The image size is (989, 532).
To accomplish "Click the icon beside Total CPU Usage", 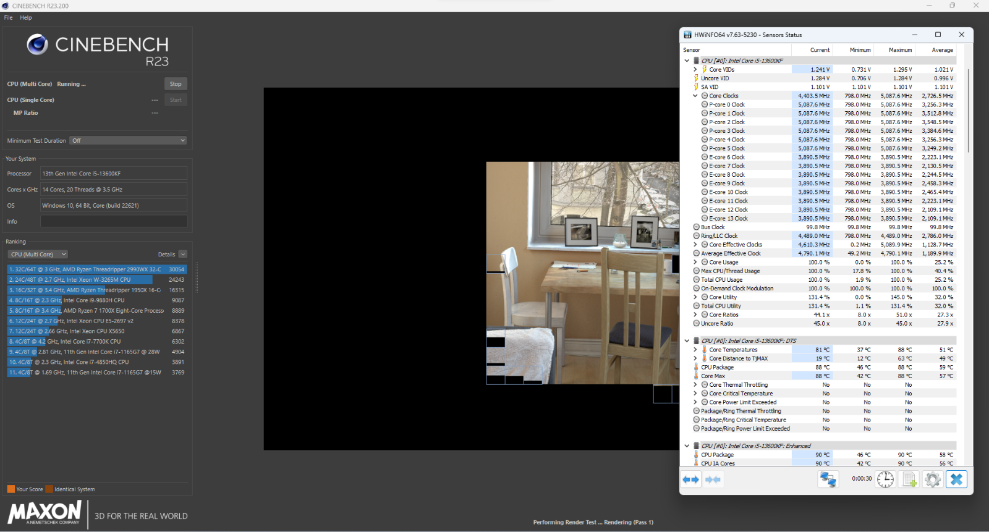I will 696,280.
